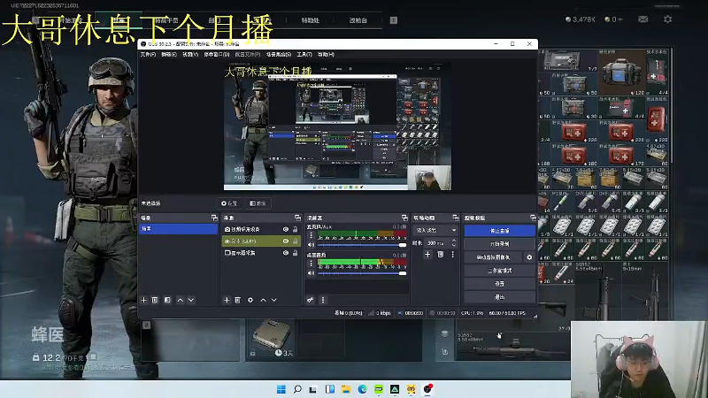The image size is (708, 398).
Task: Open Mic/Aux channel three-dot options
Action: tap(311, 235)
